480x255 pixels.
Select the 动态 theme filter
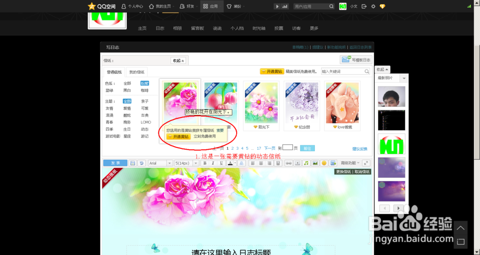[x=145, y=129]
